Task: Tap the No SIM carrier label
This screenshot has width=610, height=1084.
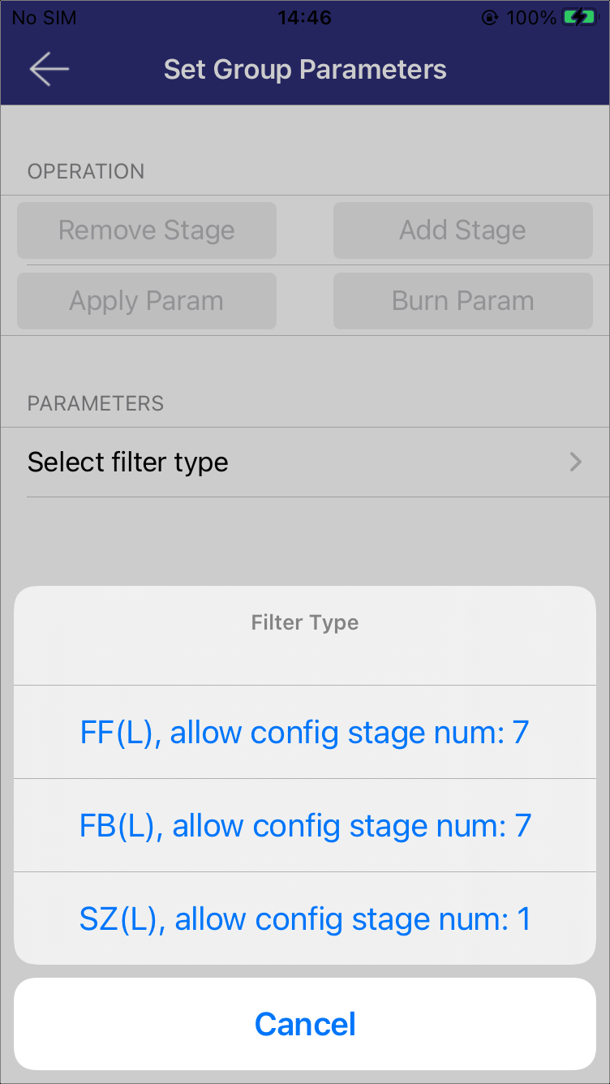Action: 44,17
